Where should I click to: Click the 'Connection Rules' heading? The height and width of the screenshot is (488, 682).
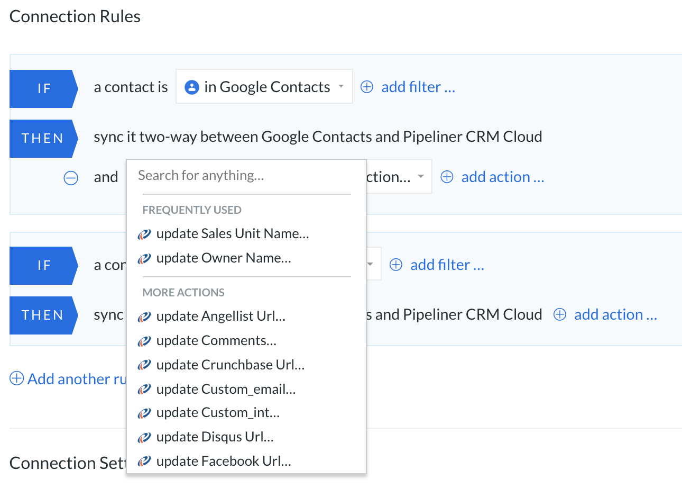tap(75, 16)
